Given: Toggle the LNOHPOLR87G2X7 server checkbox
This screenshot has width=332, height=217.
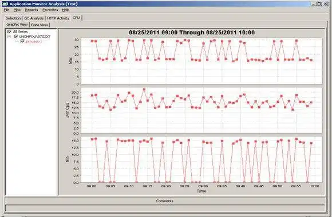Looking at the screenshot, I should pos(15,37).
